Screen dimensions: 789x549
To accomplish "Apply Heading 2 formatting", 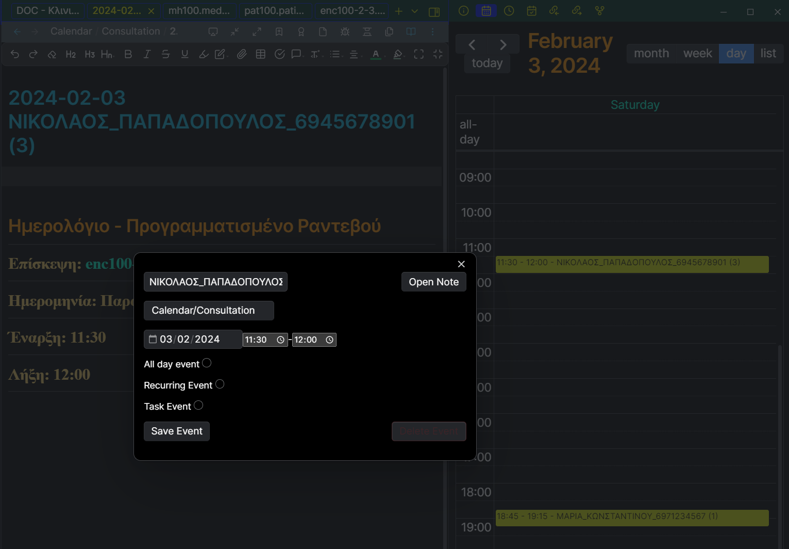I will (71, 54).
